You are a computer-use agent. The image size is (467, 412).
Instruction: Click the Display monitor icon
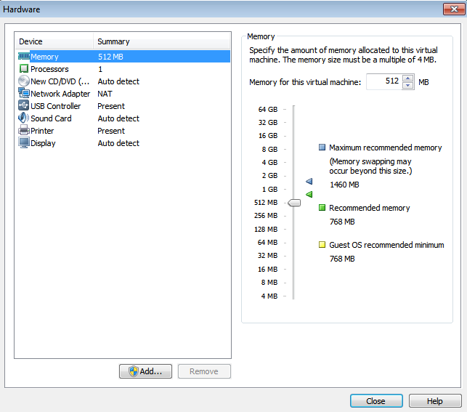[24, 142]
